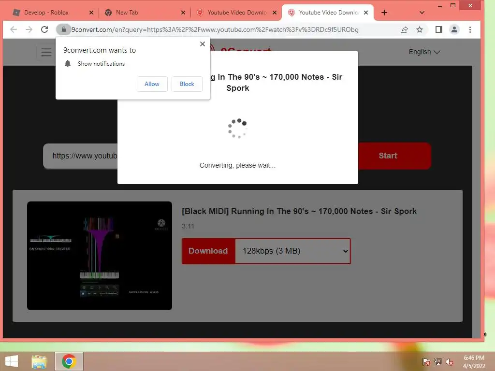
Task: Close the Develop - Roblox tab
Action: [x=91, y=13]
